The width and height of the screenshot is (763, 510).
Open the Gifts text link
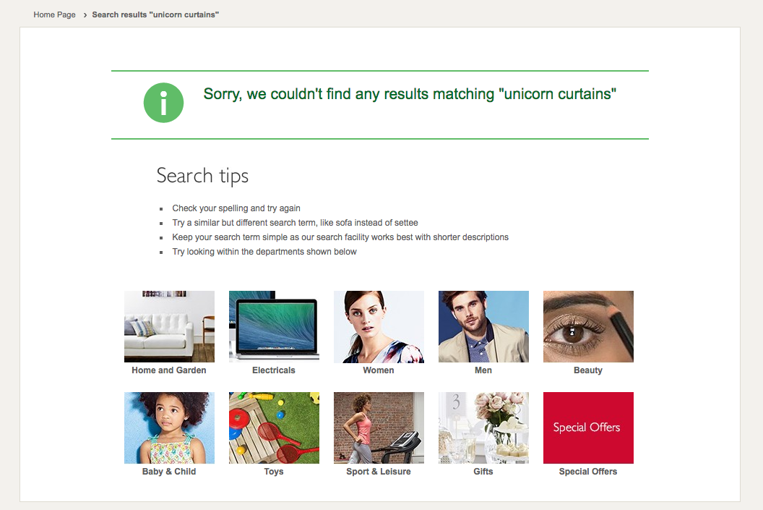click(483, 472)
